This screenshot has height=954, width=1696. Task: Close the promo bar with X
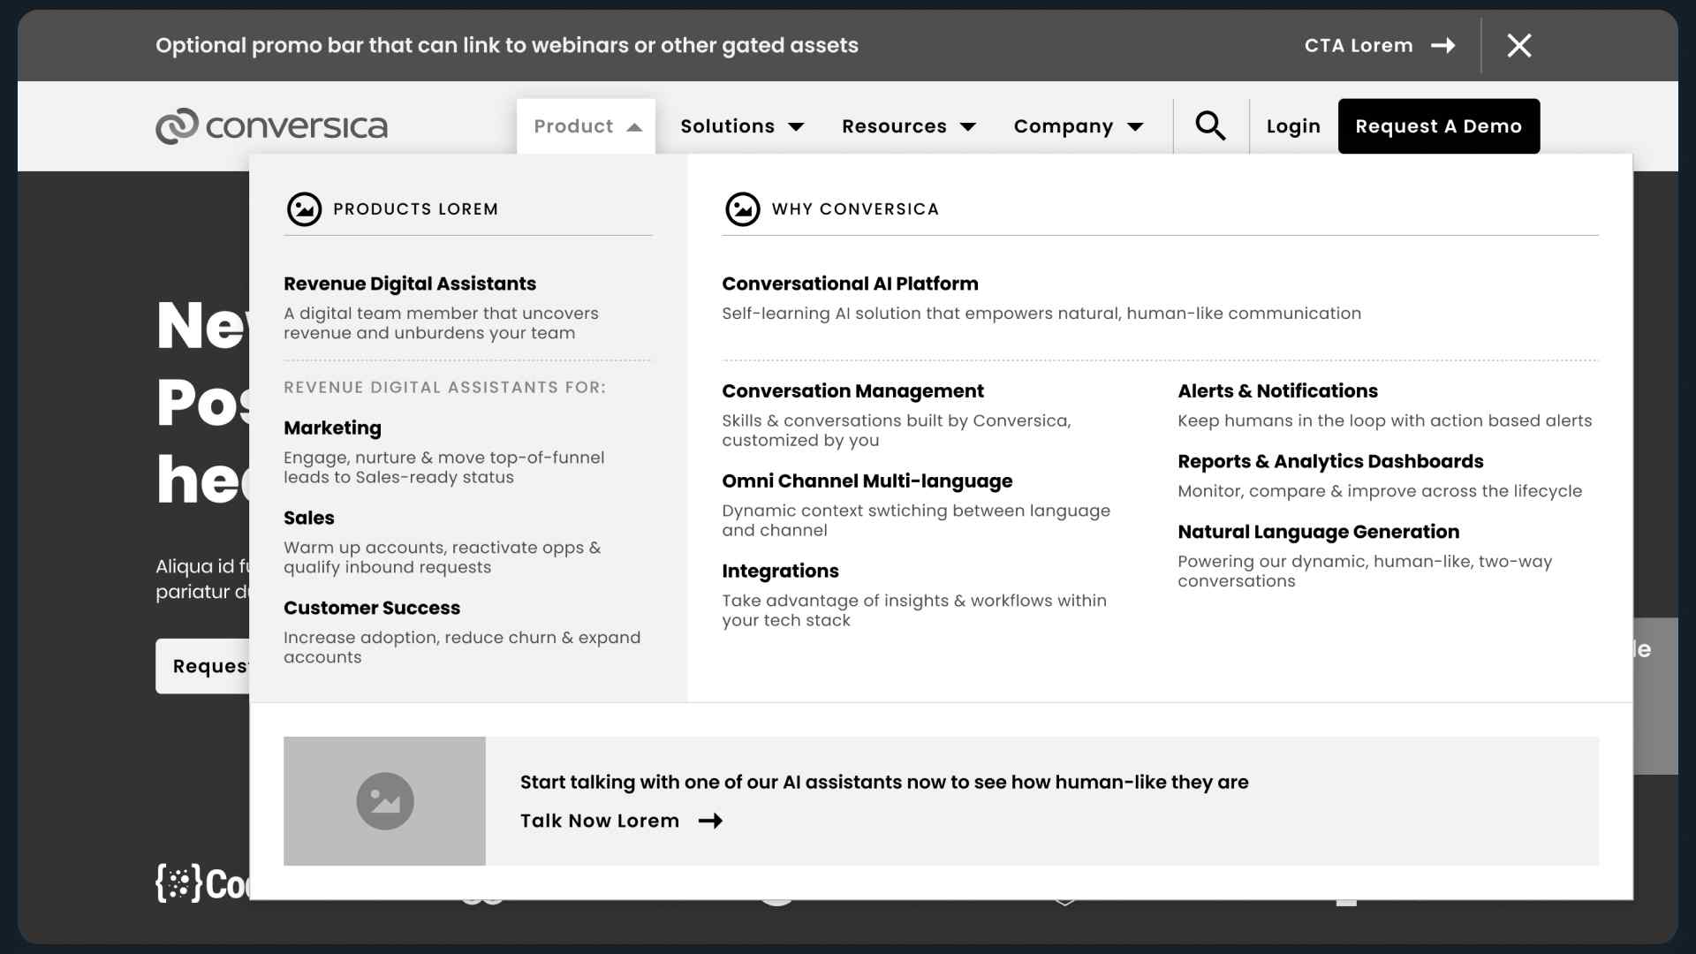click(x=1518, y=46)
